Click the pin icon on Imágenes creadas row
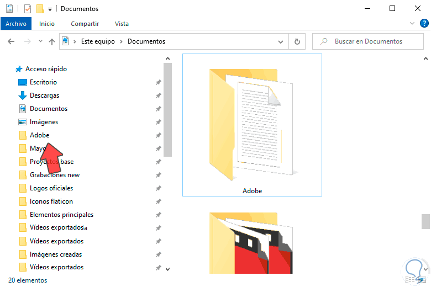 [159, 254]
